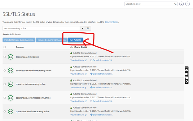View Certificate for cpanel.testnimaacademy.online
Viewport: 193px width, 121px height.
pos(78,87)
